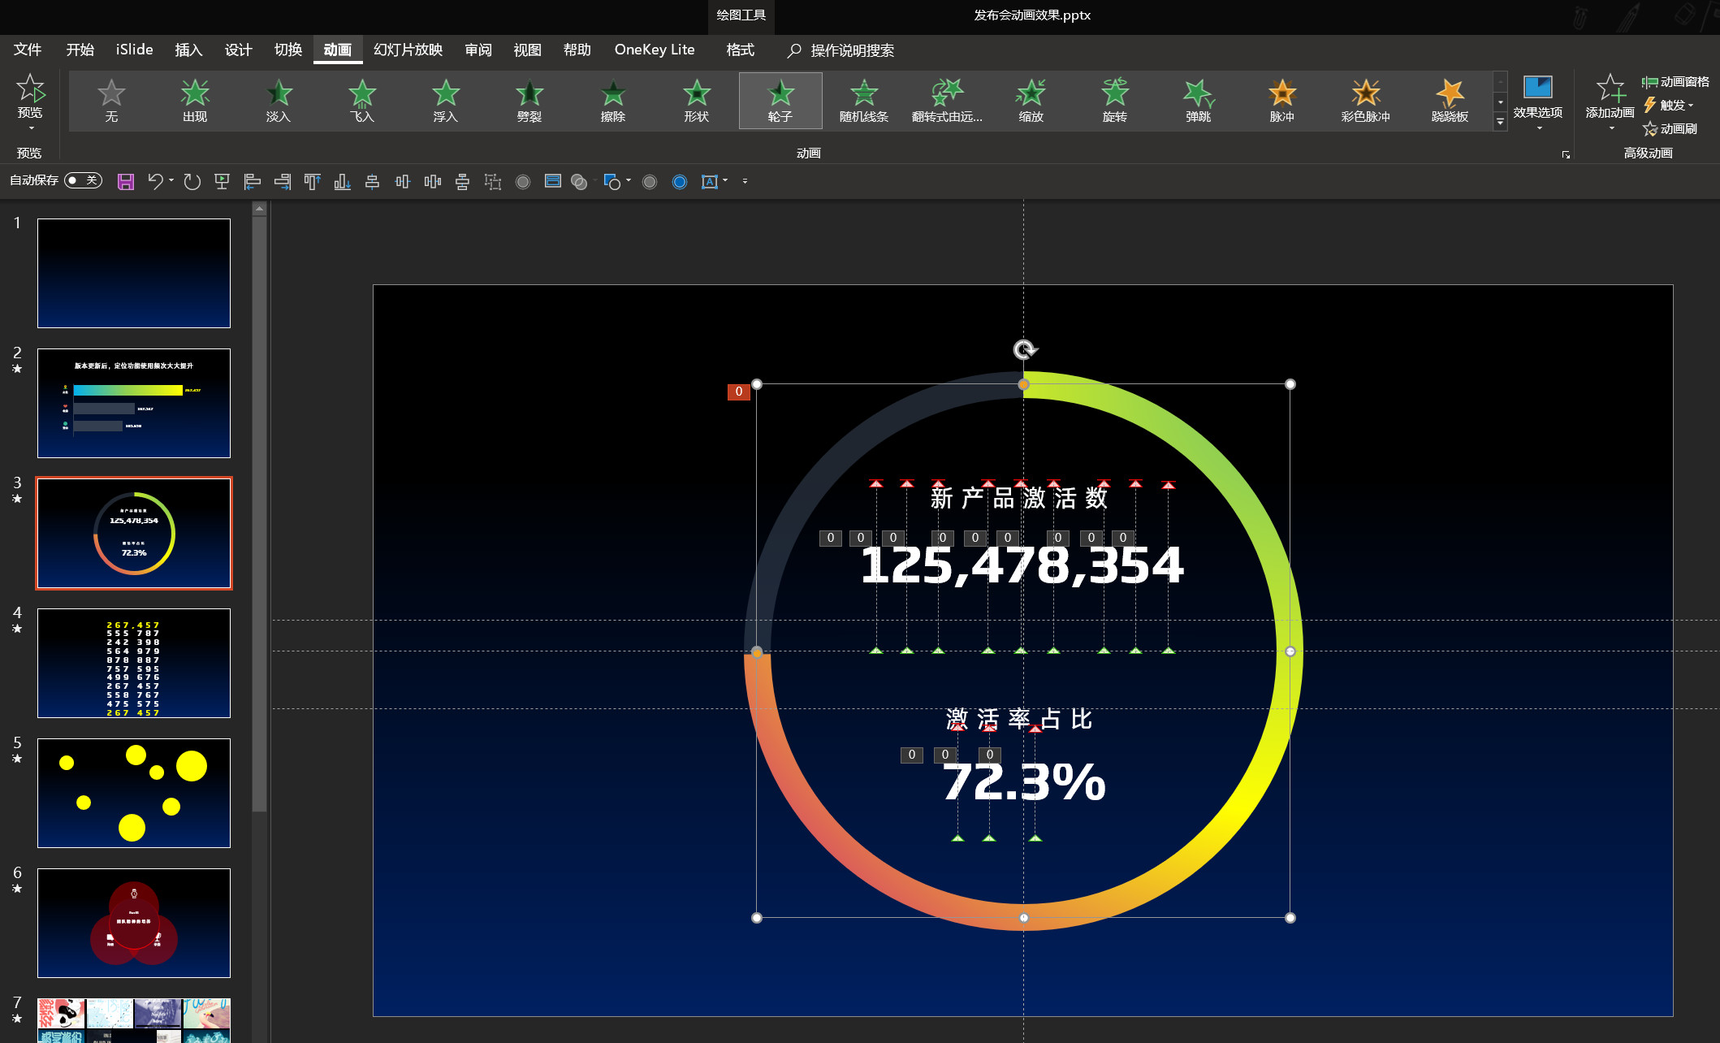Click the red animation order tag 0

(x=738, y=392)
